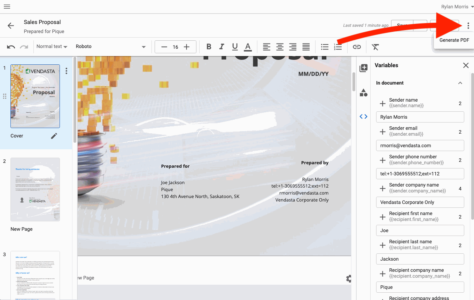Open the add content panel icon

tap(364, 68)
